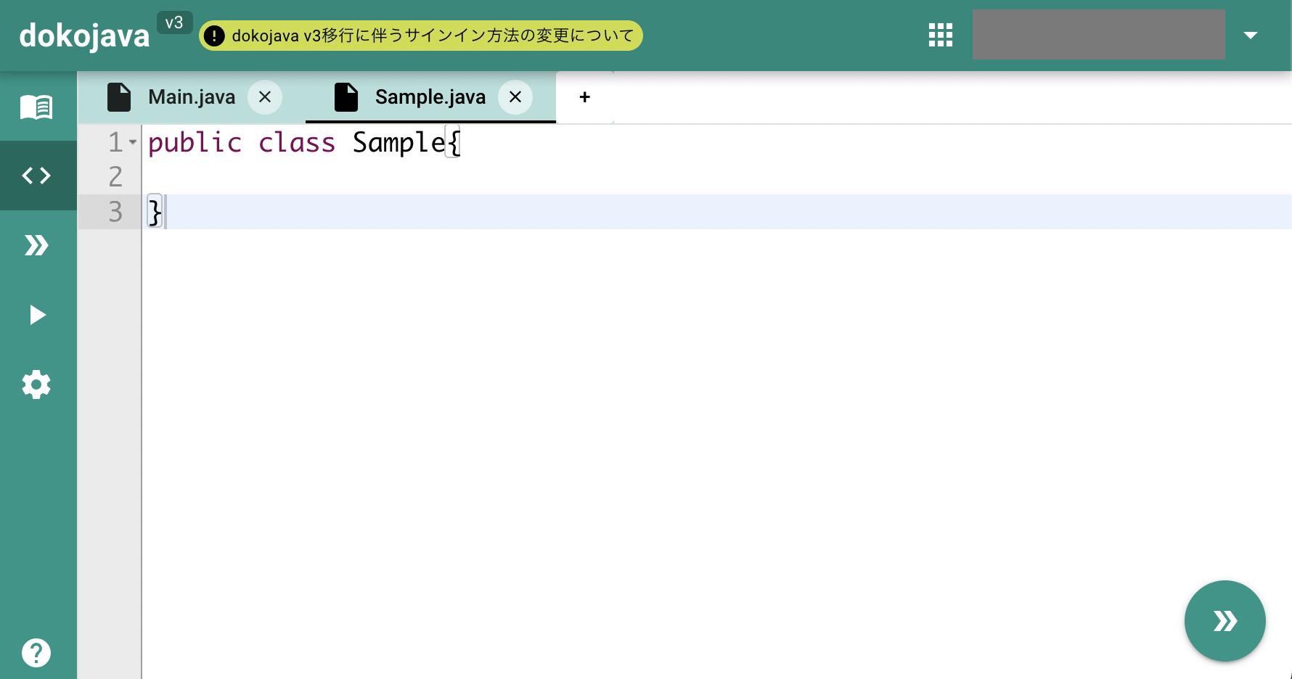Click the v3 version badge
This screenshot has width=1292, height=679.
(x=175, y=22)
